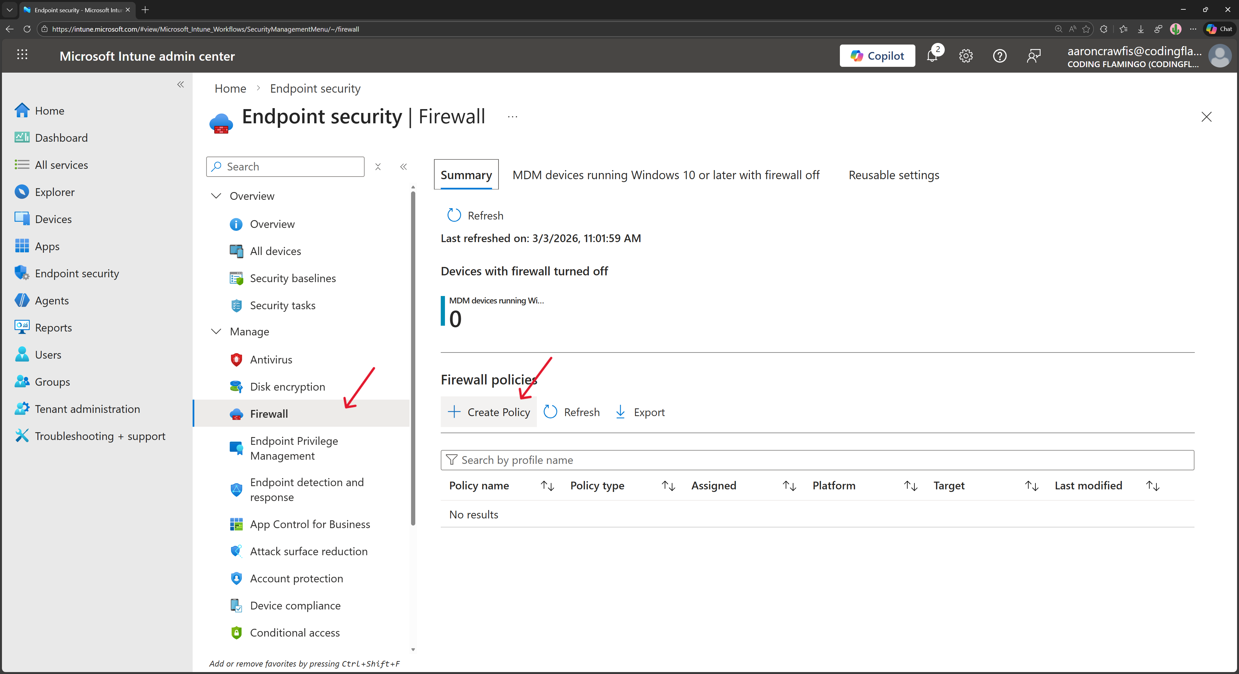Open the MDM devices running Windows 10 tab
The image size is (1239, 674).
pos(666,175)
